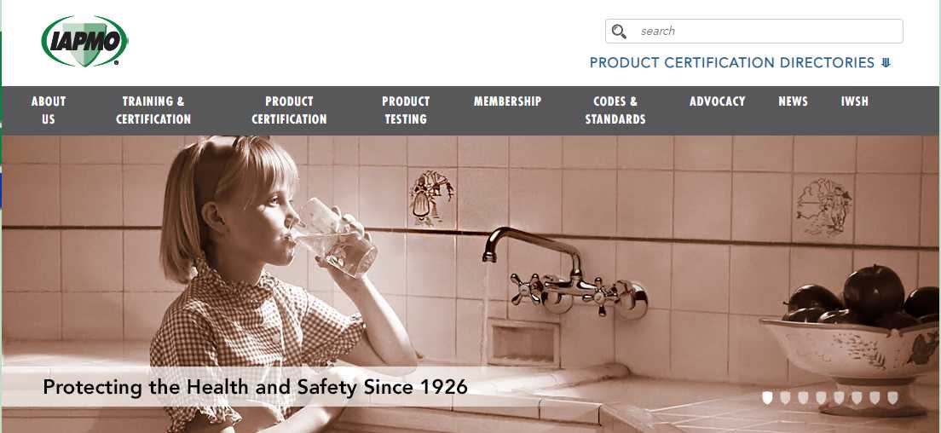This screenshot has width=941, height=433.
Task: Click the hero image of girl drinking water
Action: pyautogui.click(x=470, y=284)
